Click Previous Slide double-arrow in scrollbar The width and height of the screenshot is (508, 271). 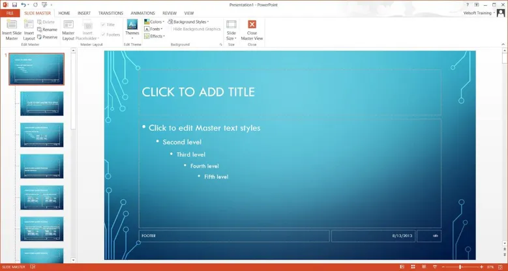(505, 250)
